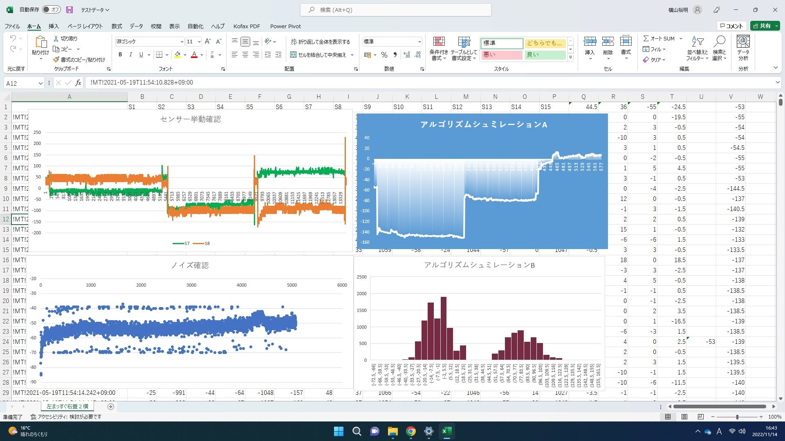Click the insert function fx icon

[78, 83]
